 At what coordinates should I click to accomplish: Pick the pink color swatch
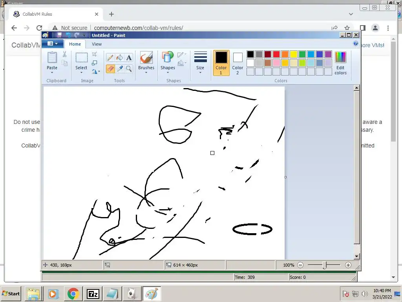click(276, 63)
